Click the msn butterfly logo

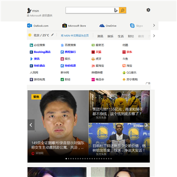(x=29, y=11)
